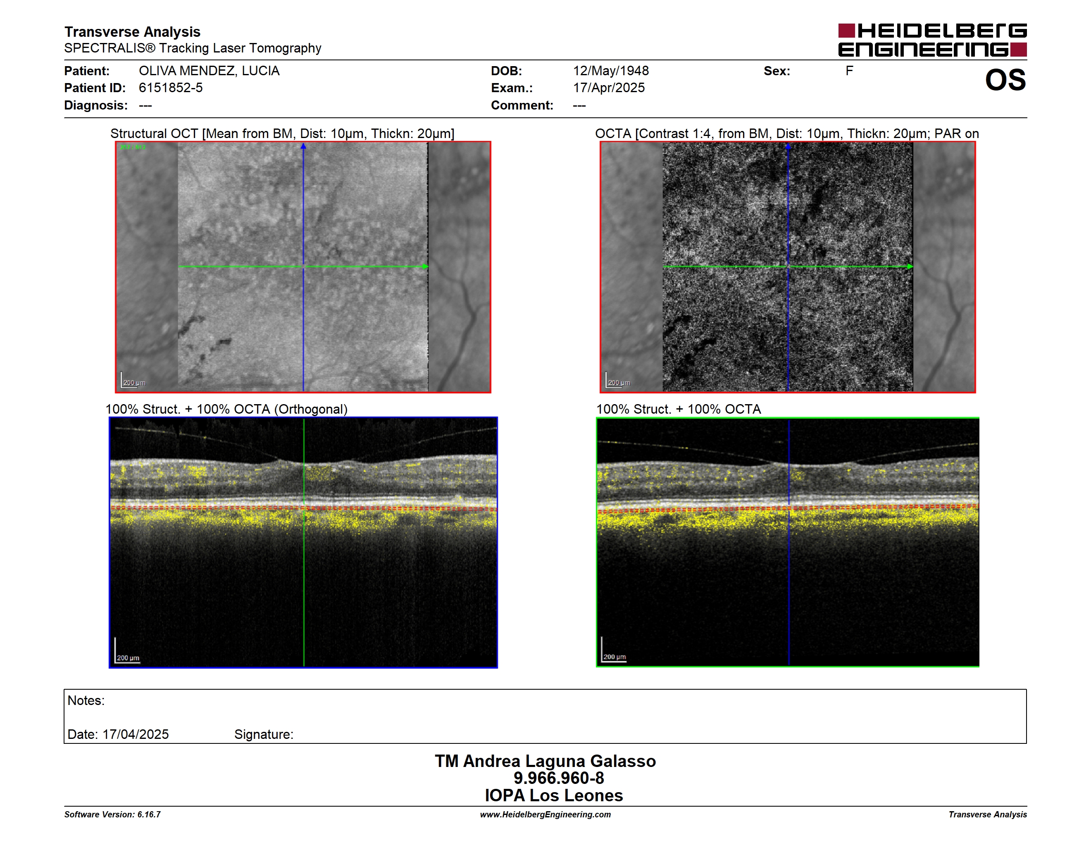Click the 'Comment:' field label
Screen dimensions: 1091x843
(x=522, y=105)
